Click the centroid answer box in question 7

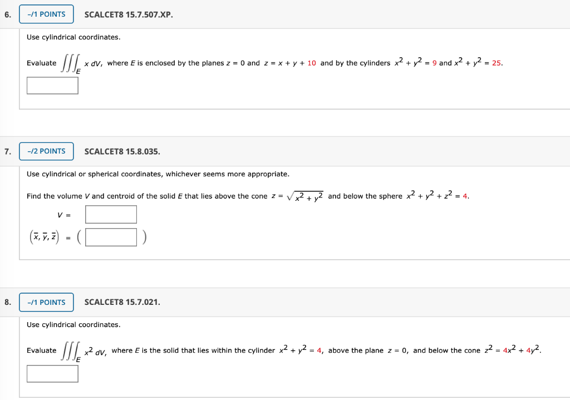click(x=111, y=236)
